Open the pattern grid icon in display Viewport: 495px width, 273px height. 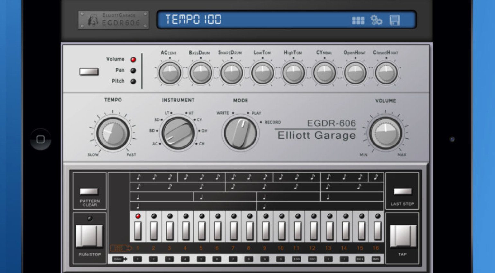(358, 21)
